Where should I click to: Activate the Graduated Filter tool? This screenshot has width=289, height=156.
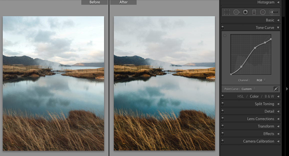tap(254, 12)
